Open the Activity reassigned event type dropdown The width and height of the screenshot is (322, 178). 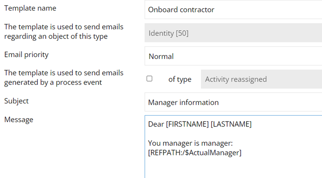(x=261, y=79)
